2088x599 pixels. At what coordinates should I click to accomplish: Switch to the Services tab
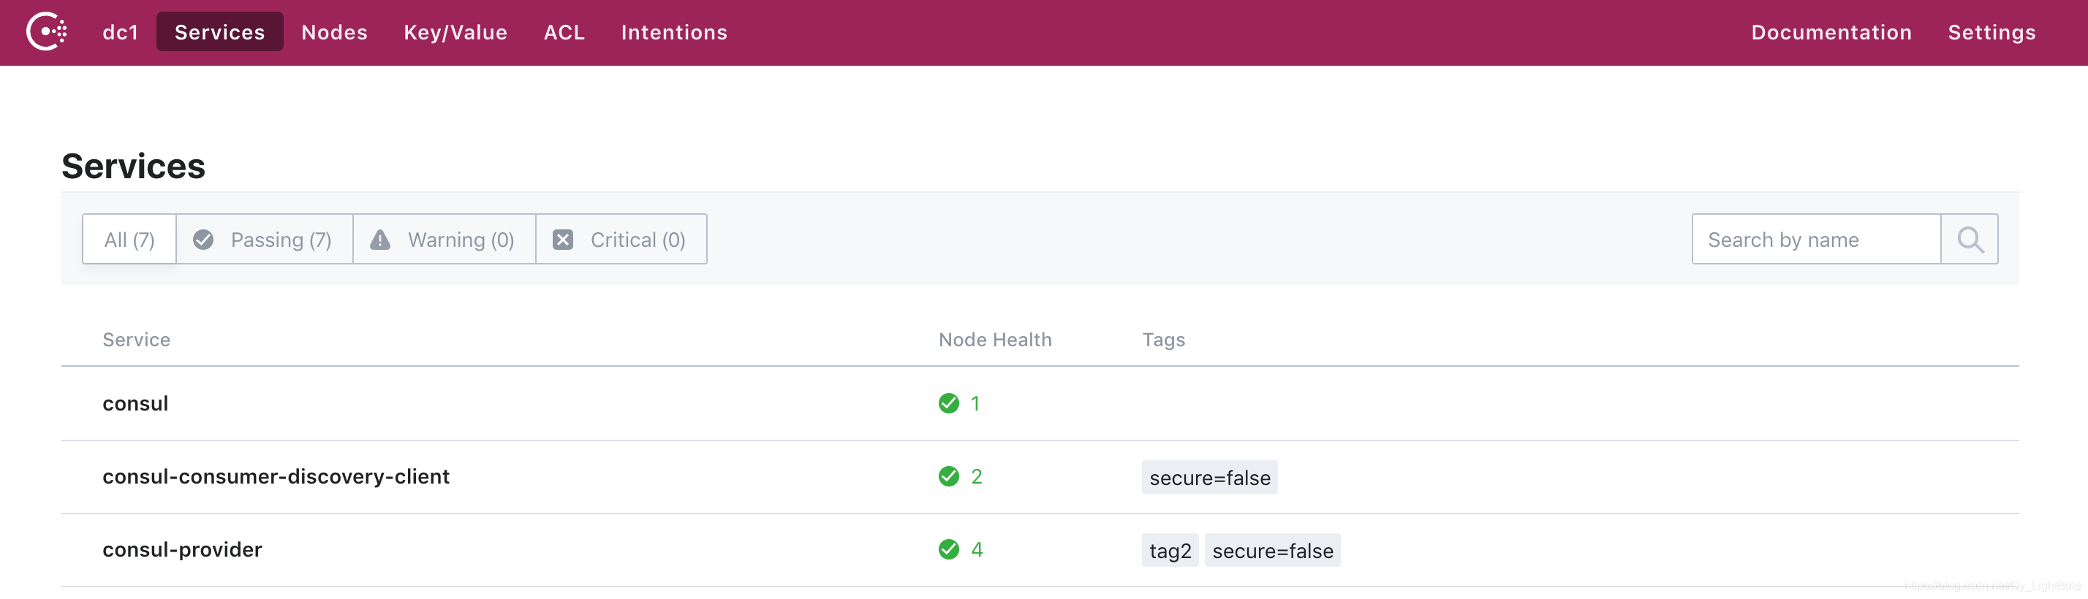pyautogui.click(x=219, y=32)
